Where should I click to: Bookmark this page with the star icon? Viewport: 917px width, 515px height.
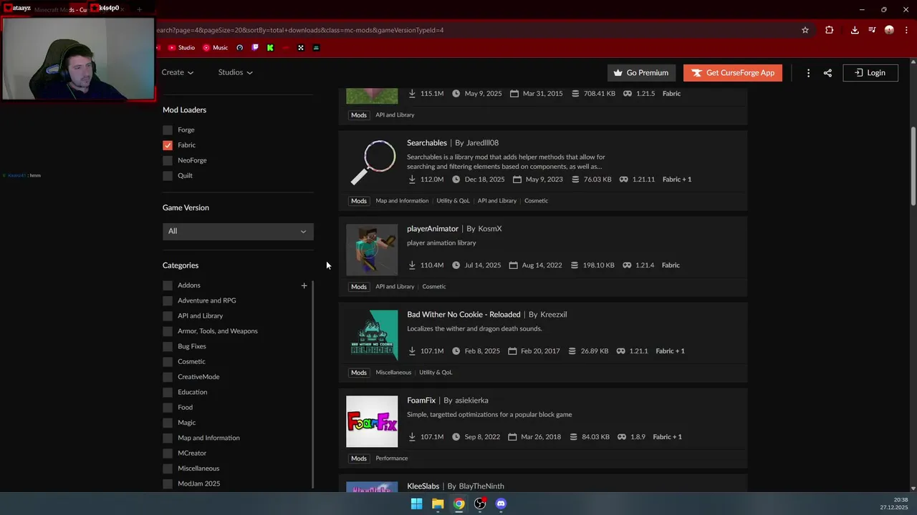pyautogui.click(x=805, y=30)
